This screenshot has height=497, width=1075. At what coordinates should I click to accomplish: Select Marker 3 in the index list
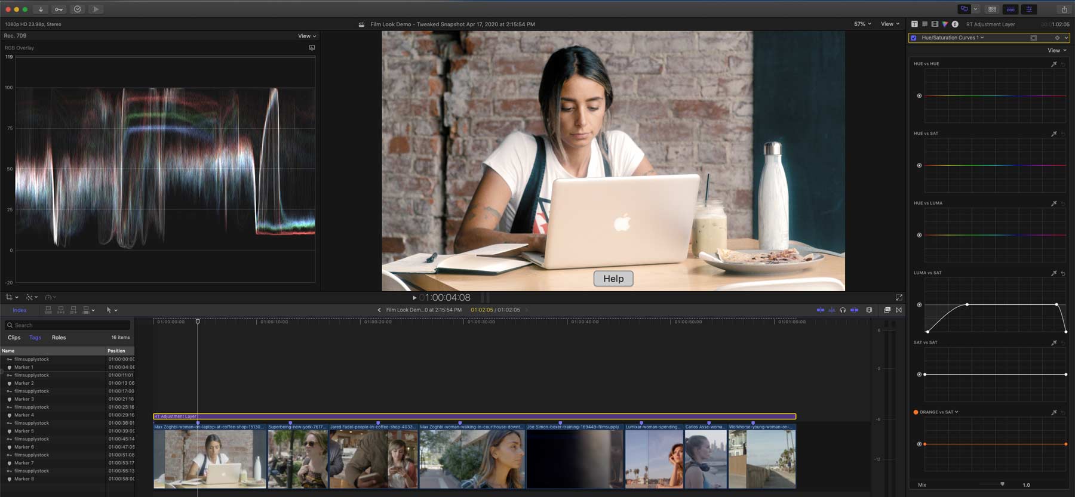click(x=67, y=399)
